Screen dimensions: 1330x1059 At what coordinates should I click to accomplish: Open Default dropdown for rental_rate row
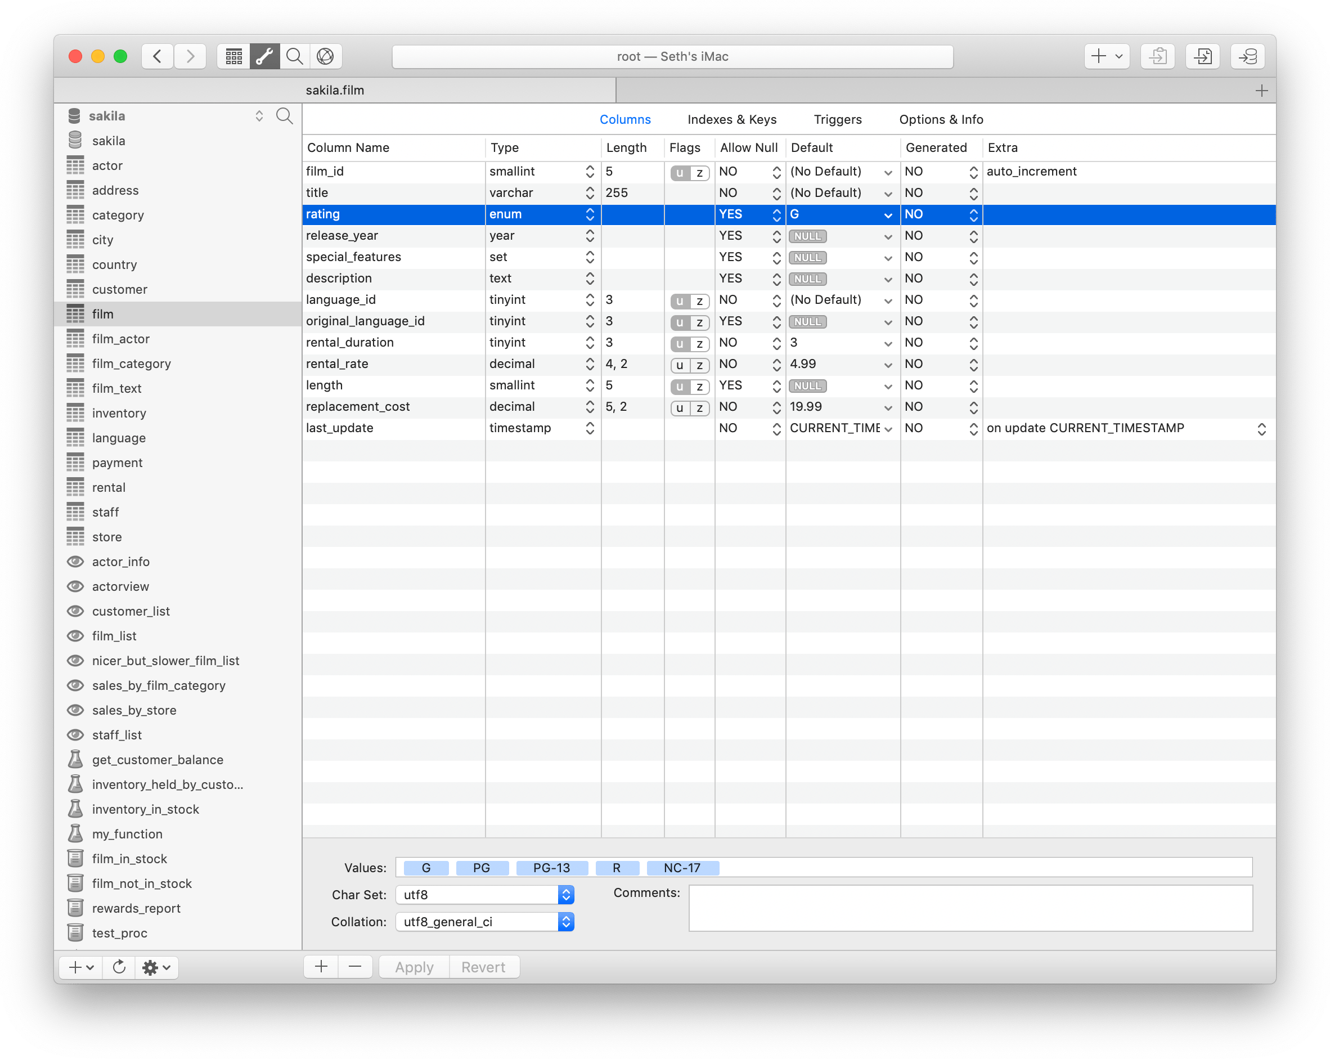click(888, 365)
